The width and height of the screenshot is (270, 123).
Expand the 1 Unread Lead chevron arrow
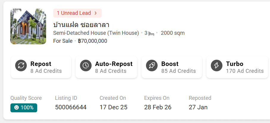coord(95,13)
